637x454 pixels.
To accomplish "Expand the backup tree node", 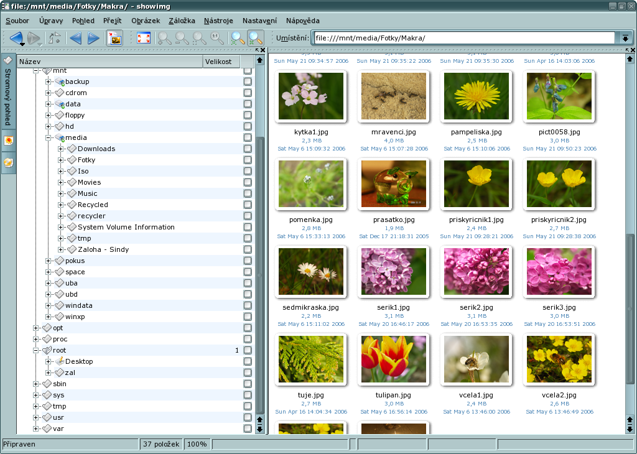I will (x=48, y=81).
